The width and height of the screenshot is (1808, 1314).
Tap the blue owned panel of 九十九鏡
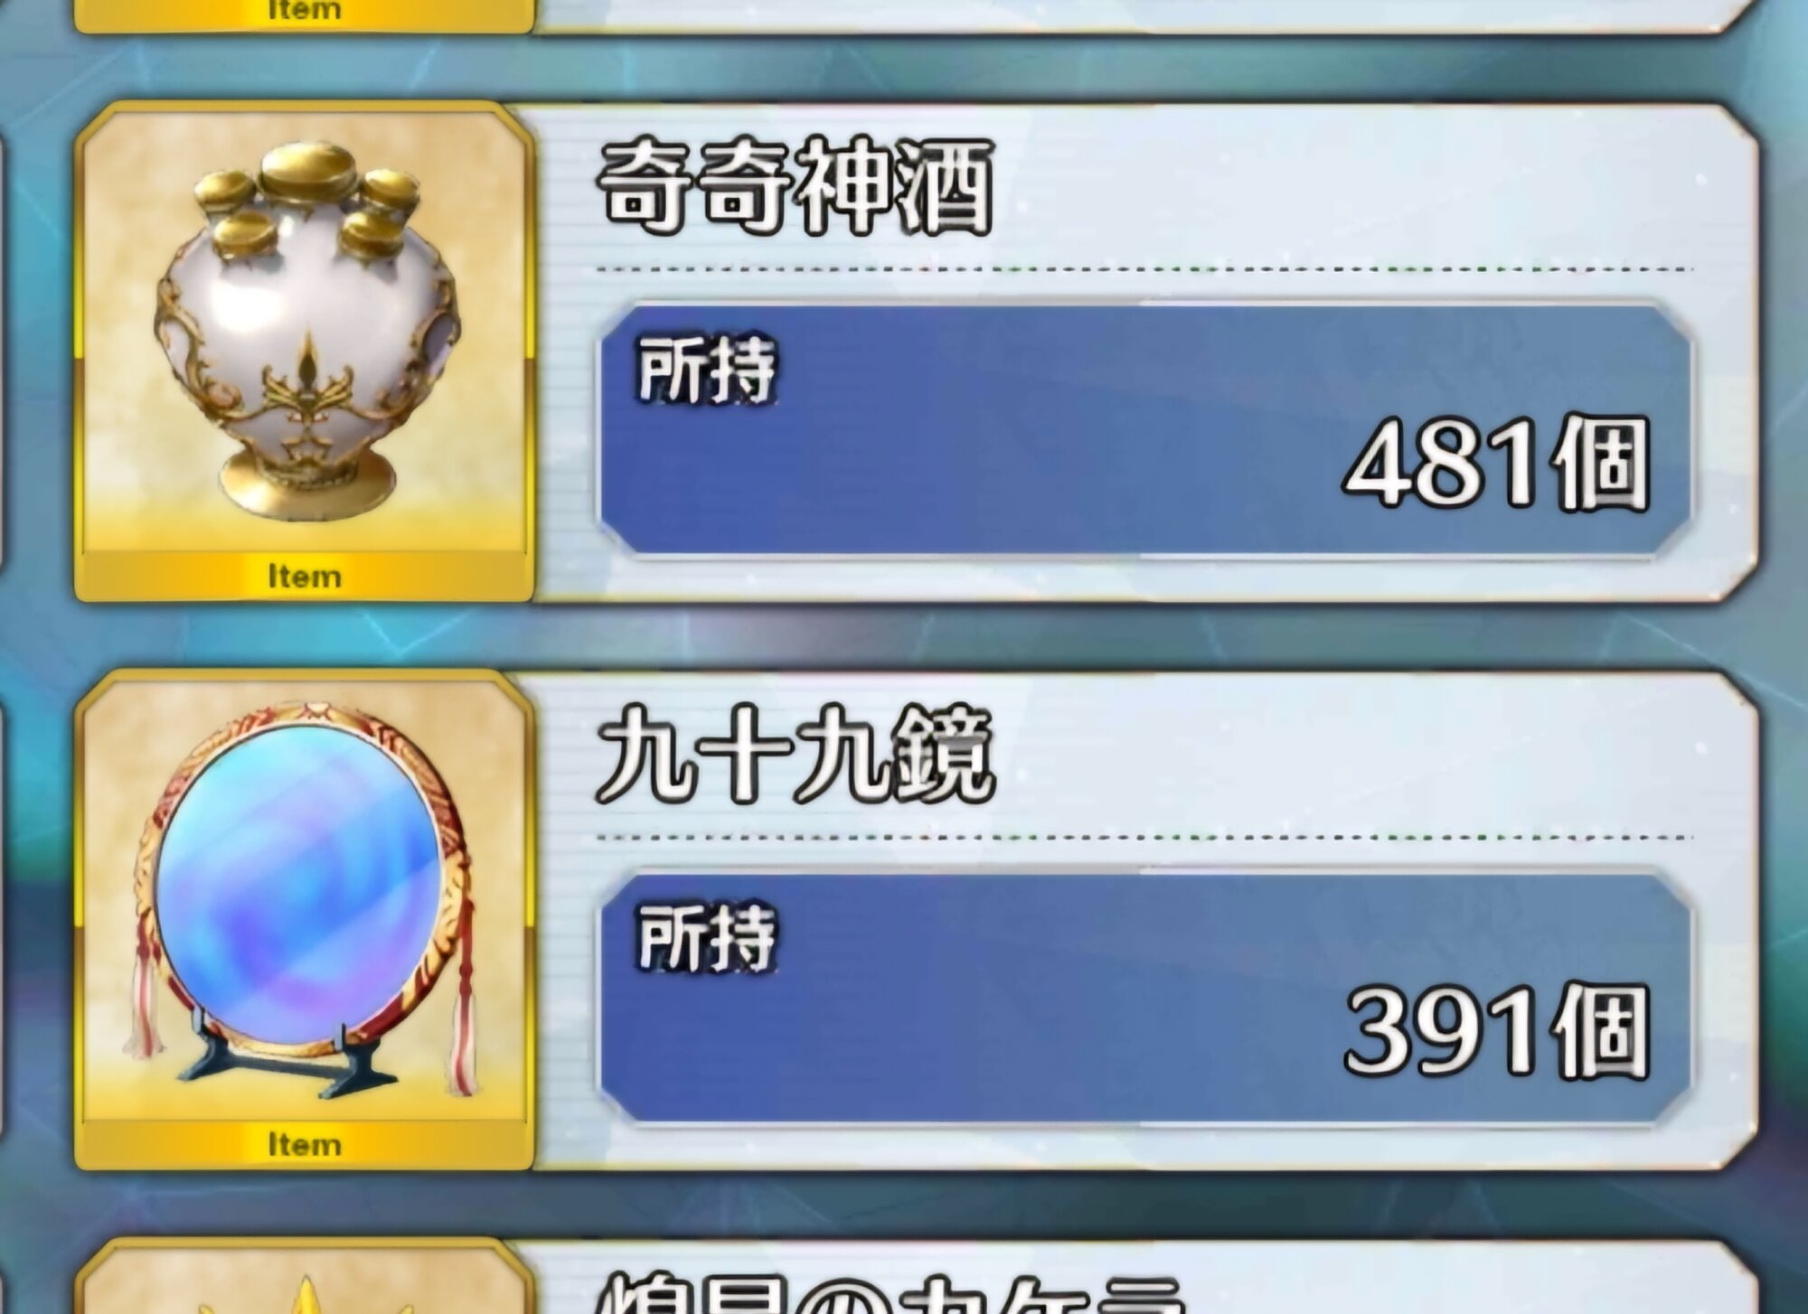1144,998
